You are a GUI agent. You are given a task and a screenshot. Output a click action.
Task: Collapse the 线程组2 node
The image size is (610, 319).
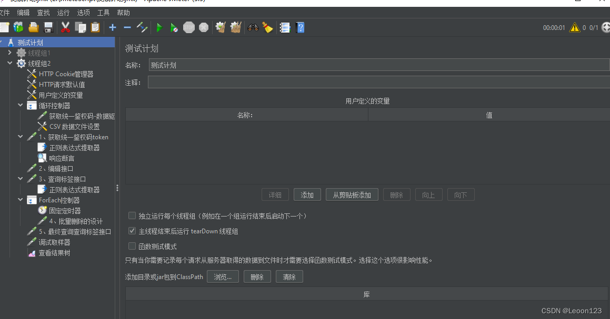(9, 63)
